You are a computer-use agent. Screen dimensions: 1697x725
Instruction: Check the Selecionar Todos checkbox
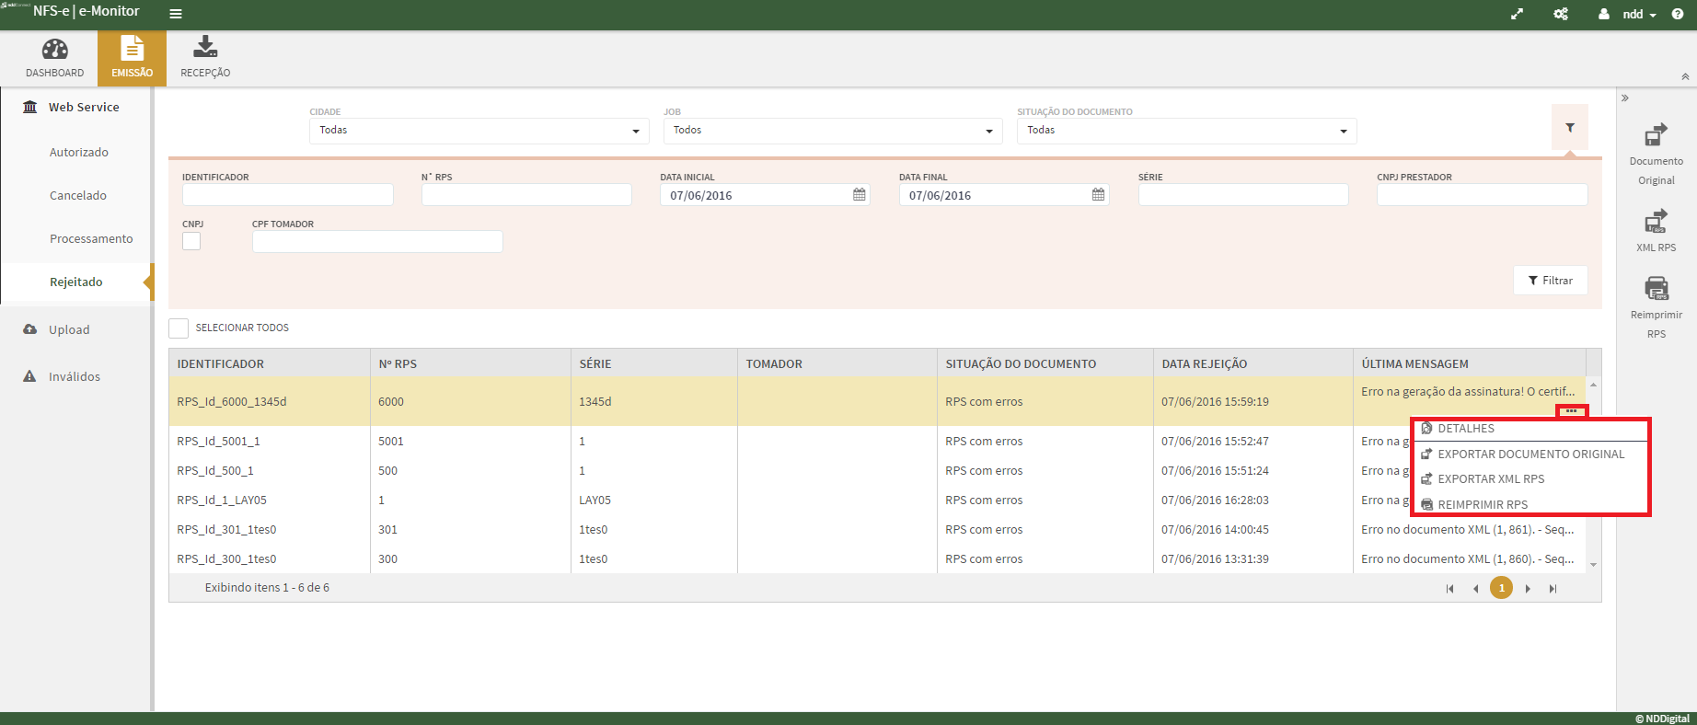point(179,328)
